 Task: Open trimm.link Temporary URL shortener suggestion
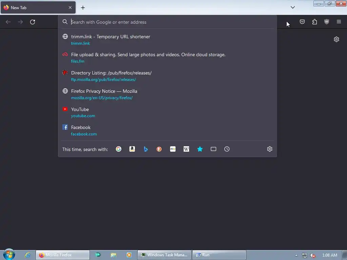[x=167, y=40]
